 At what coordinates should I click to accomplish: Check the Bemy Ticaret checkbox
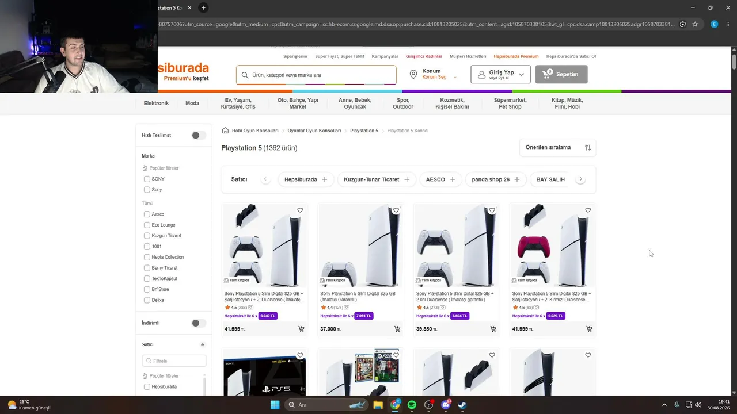tap(147, 268)
